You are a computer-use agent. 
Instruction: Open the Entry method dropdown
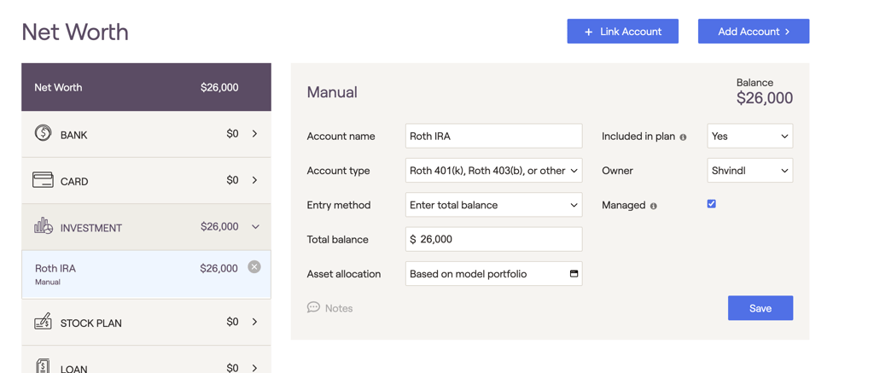click(493, 205)
